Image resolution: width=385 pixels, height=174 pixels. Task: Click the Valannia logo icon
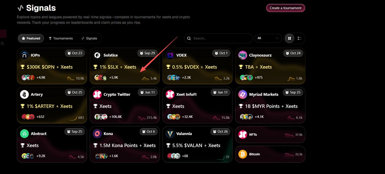(170, 134)
